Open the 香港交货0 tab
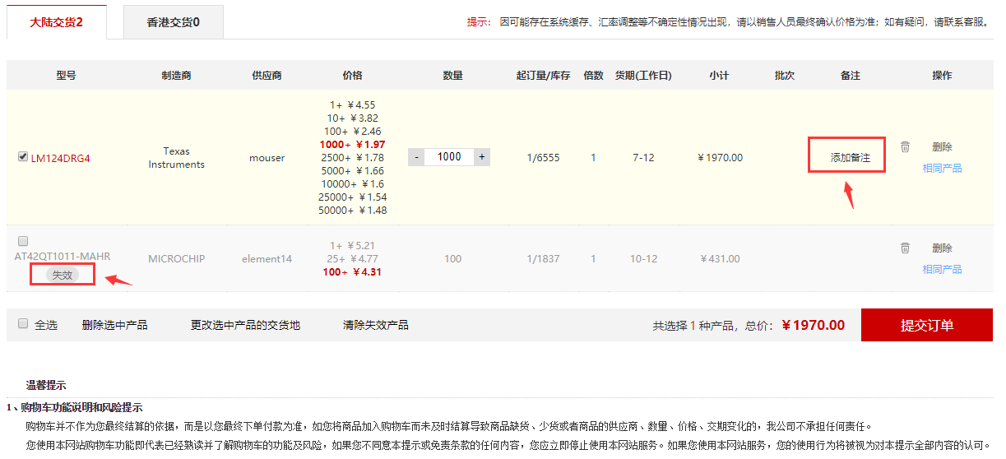The width and height of the screenshot is (1006, 459). pyautogui.click(x=173, y=22)
